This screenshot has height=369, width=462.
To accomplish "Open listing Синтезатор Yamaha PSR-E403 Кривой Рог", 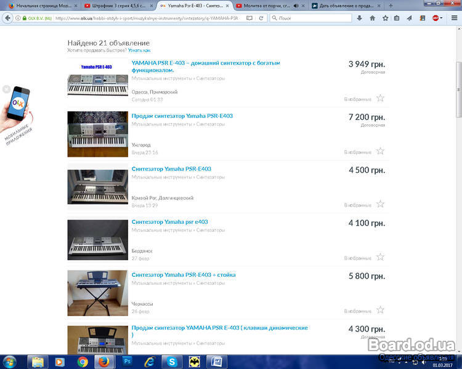I will (171, 169).
